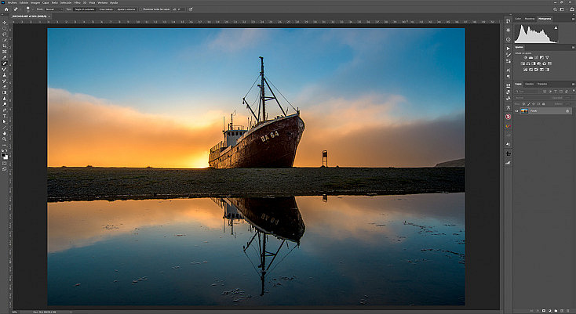The image size is (576, 314).
Task: Add a Hue/Saturation adjustment layer
Action: [x=523, y=63]
